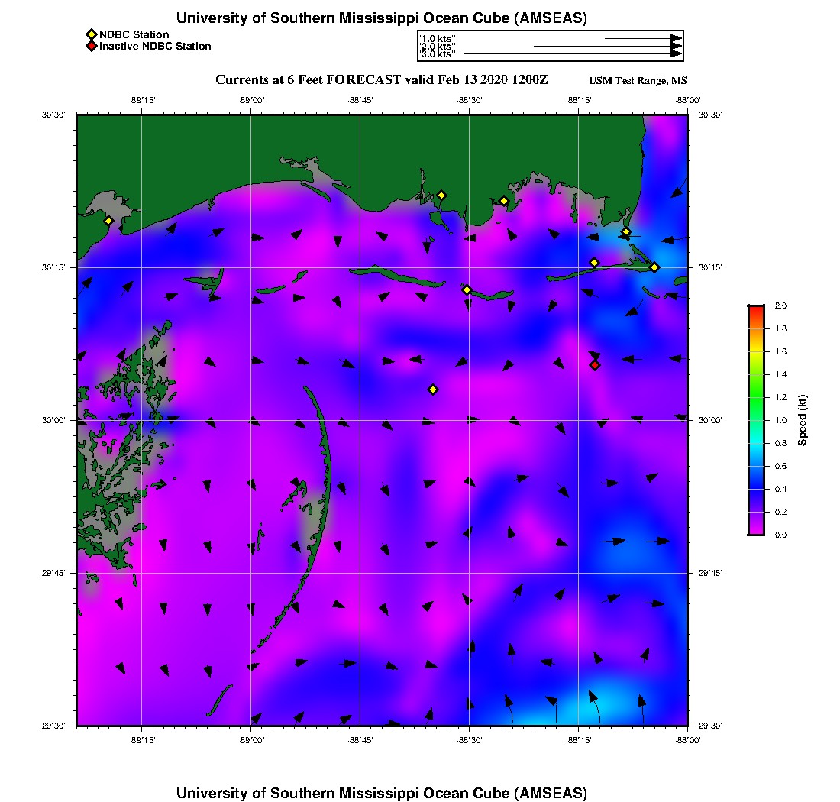
Task: Click the Currents at 6 Feet FORECAST heading
Action: [x=382, y=80]
